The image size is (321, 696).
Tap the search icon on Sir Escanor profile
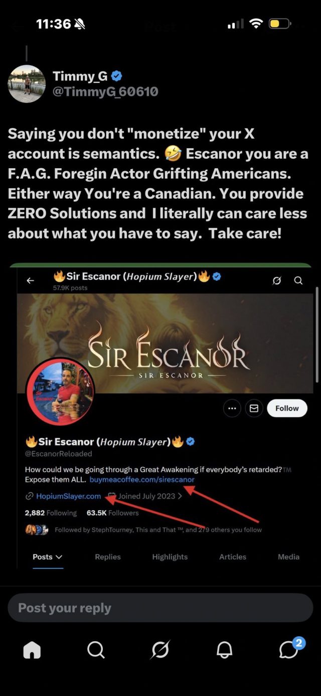point(298,281)
